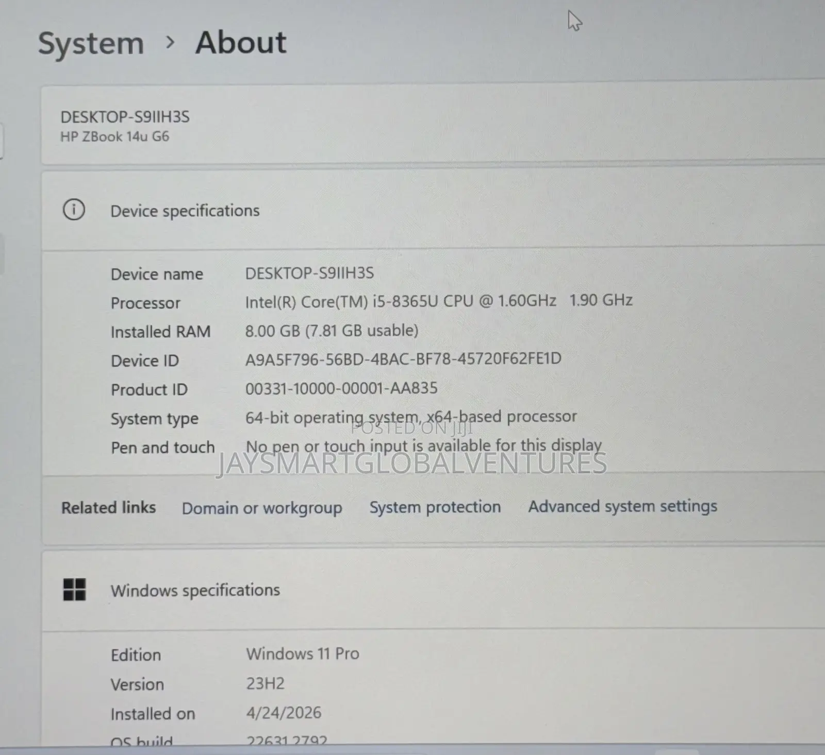The image size is (825, 755).
Task: Select the 23H2 version value
Action: 265,683
